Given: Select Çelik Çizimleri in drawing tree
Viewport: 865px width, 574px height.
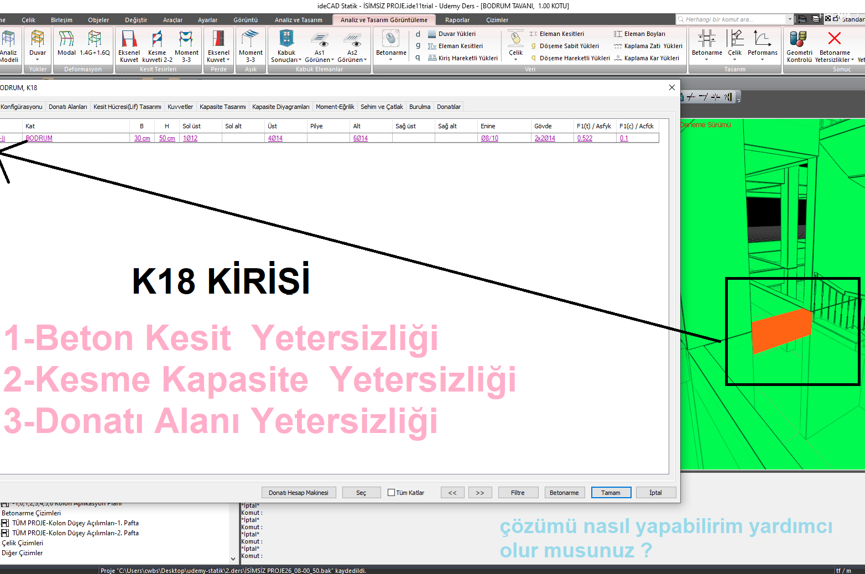Looking at the screenshot, I should (23, 543).
